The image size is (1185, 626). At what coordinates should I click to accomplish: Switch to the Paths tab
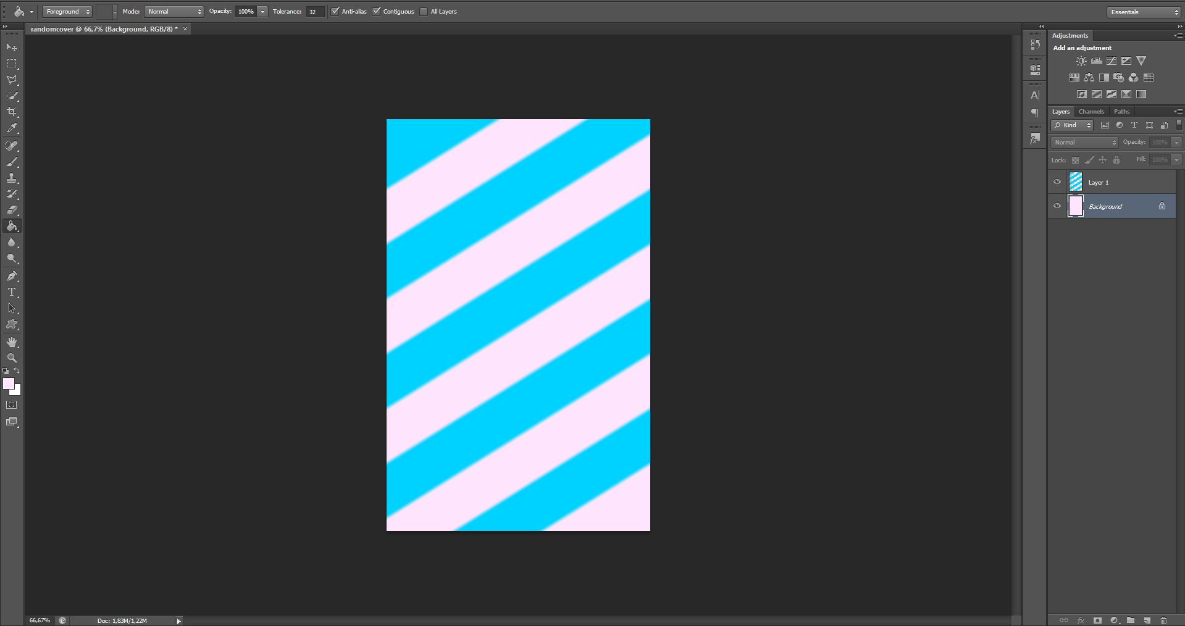point(1121,112)
